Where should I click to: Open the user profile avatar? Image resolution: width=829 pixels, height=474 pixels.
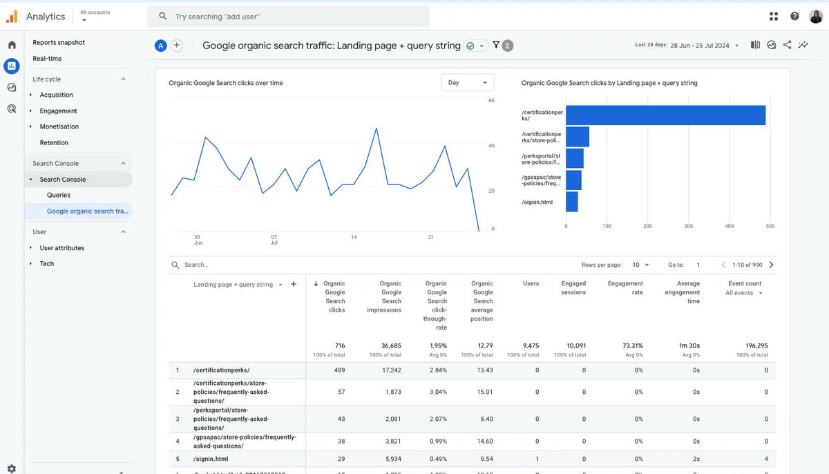[x=816, y=16]
